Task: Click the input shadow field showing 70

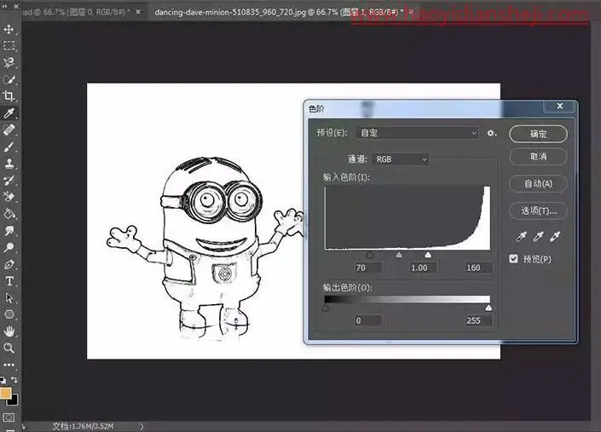Action: [368, 268]
